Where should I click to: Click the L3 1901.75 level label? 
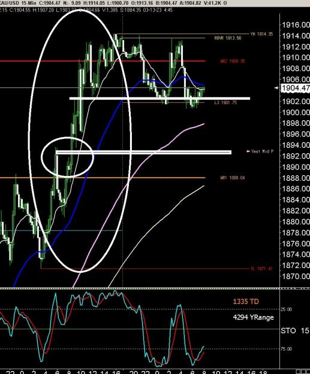(x=225, y=102)
